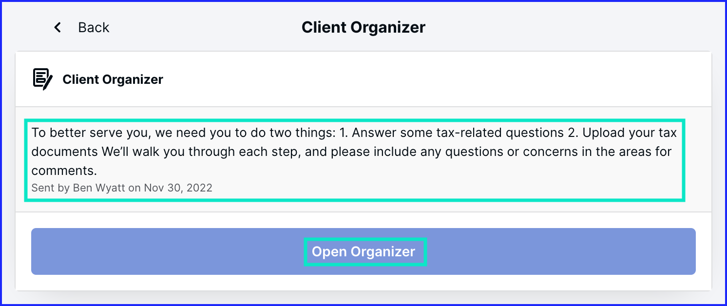Click the word "documents" in the message

pos(65,152)
